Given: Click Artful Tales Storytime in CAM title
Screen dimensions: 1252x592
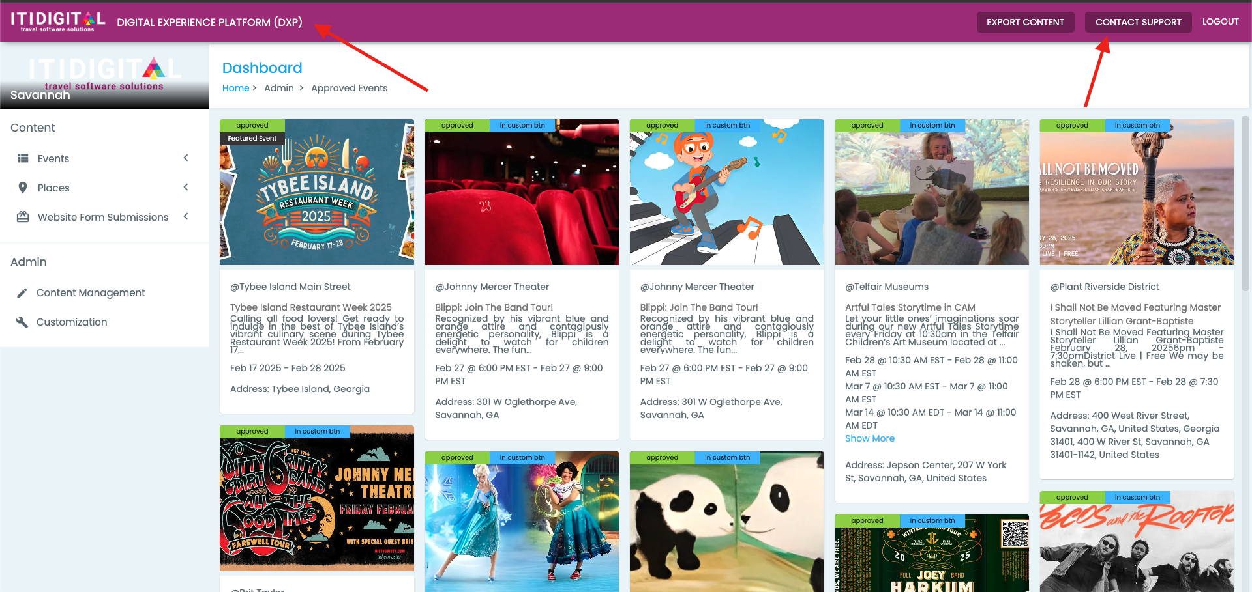Looking at the screenshot, I should (910, 307).
